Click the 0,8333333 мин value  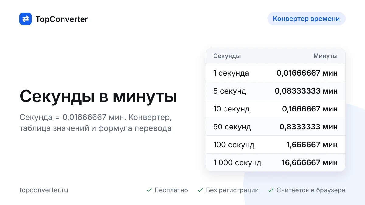(308, 127)
